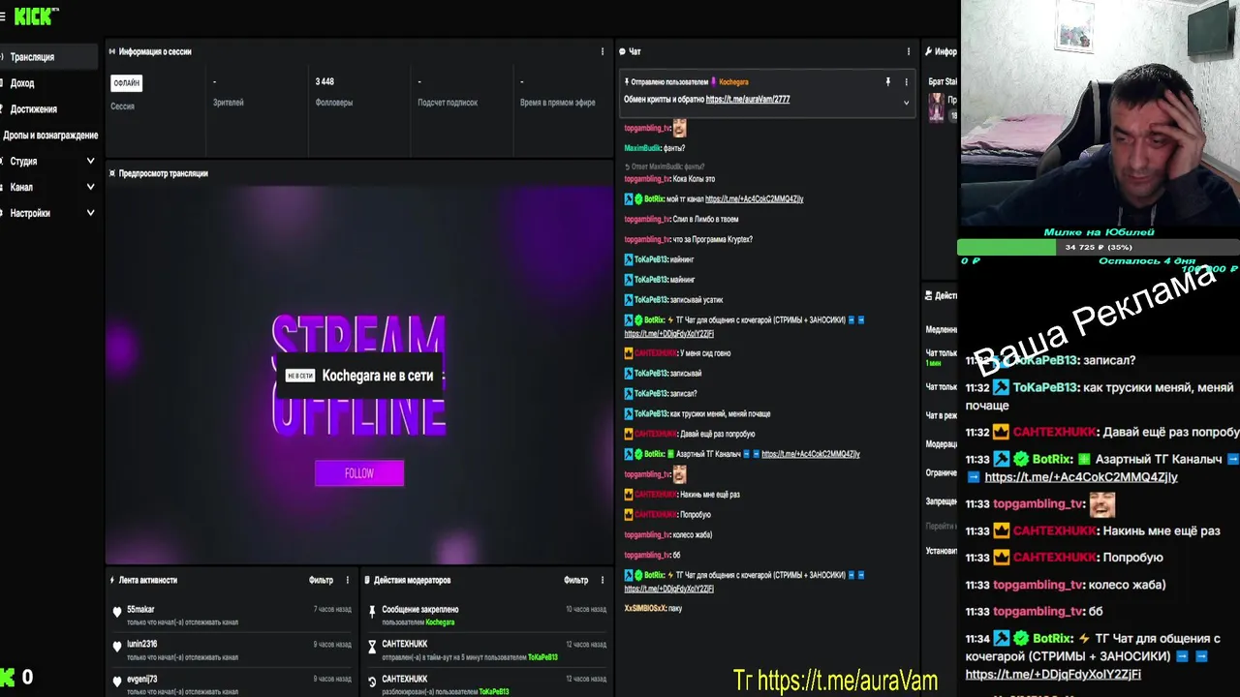Open the Доход sidebar section
The image size is (1240, 697).
tap(22, 83)
